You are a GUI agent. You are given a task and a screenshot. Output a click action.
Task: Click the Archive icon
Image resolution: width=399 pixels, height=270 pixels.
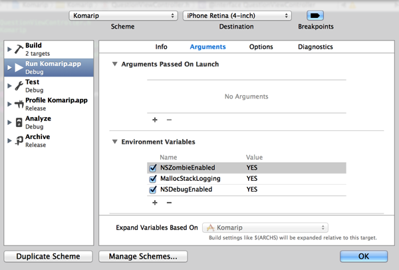[x=19, y=141]
